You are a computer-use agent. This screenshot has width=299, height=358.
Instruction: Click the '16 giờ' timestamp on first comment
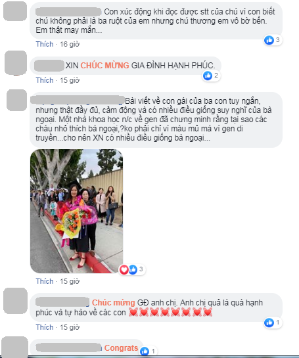click(70, 44)
